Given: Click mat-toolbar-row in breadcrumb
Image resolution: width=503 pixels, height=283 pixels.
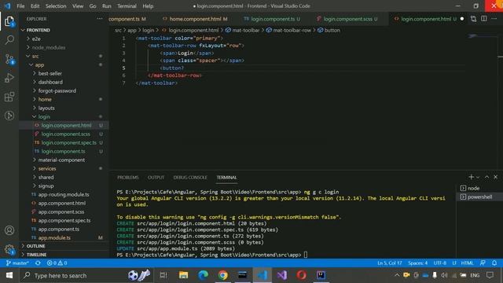Looking at the screenshot, I should pyautogui.click(x=292, y=30).
